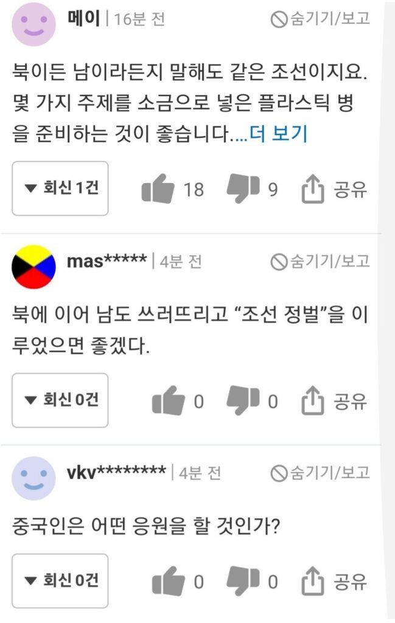395x623 pixels.
Task: Thumbs down the vkv******** comment
Action: tap(243, 581)
